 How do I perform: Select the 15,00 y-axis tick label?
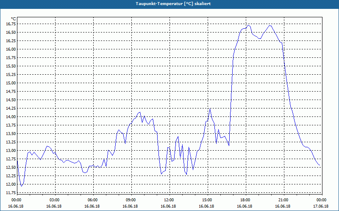click(11, 83)
